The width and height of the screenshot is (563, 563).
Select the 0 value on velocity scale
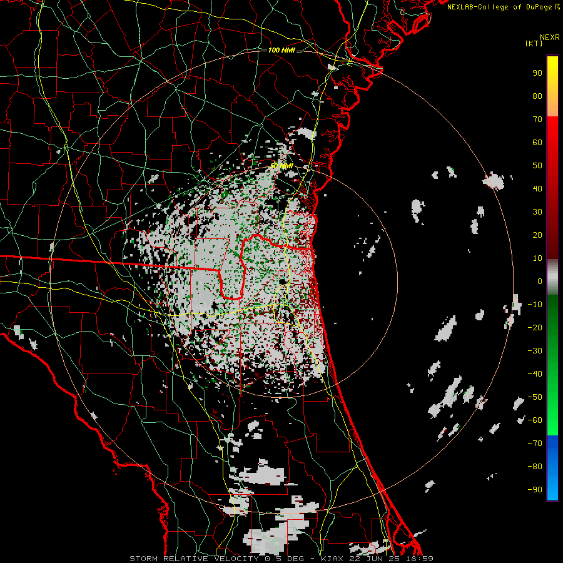(540, 281)
